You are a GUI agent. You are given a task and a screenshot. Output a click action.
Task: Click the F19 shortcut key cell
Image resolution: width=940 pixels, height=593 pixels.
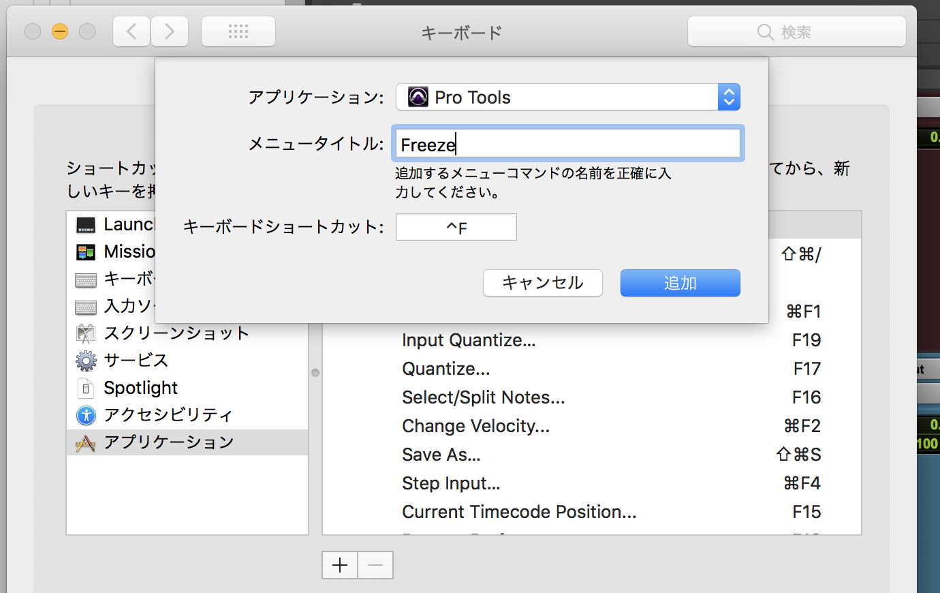806,340
